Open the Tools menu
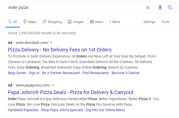179x118 pixels. (x=165, y=22)
